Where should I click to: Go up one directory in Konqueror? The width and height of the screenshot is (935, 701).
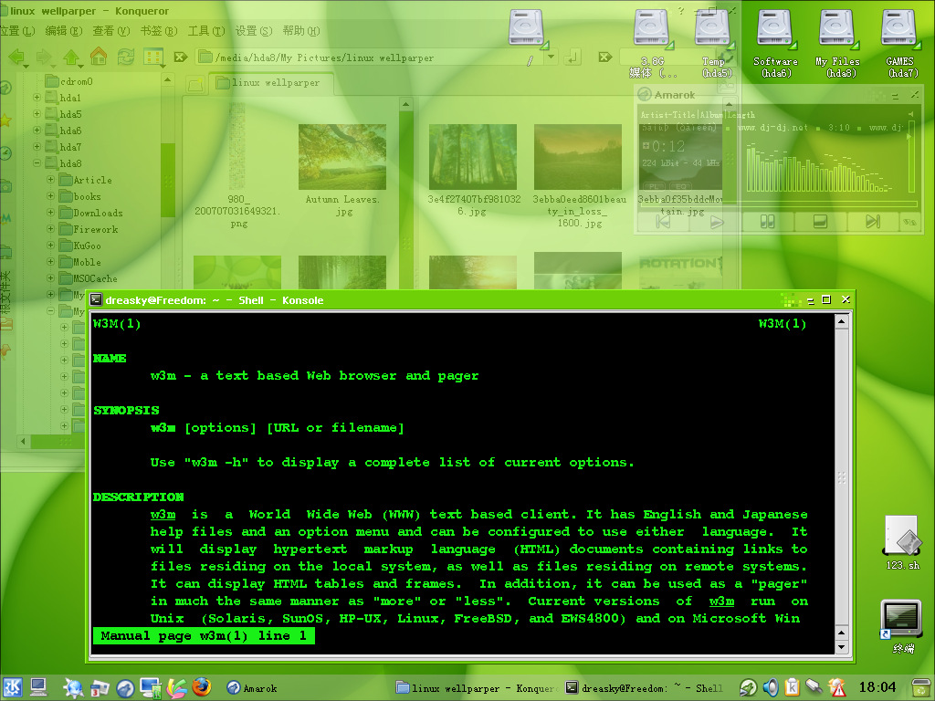[71, 58]
